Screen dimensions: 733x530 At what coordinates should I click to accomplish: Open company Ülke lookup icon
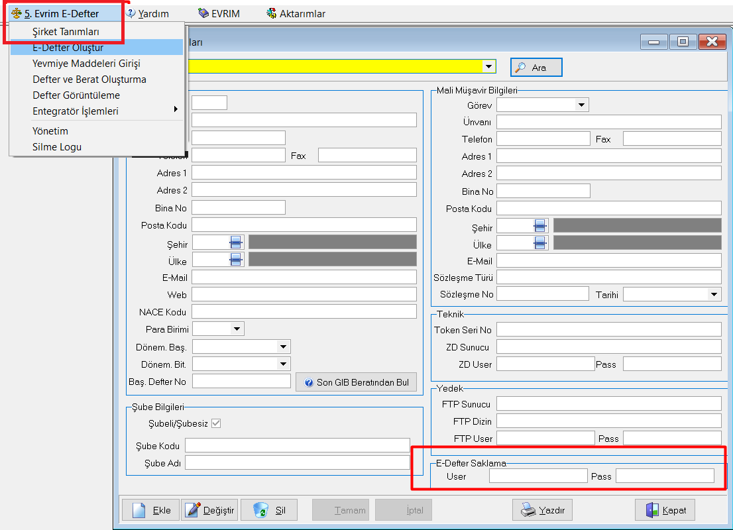236,260
